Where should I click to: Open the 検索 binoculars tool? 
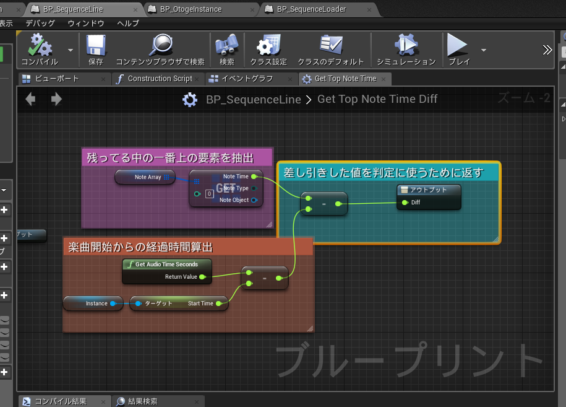click(226, 50)
